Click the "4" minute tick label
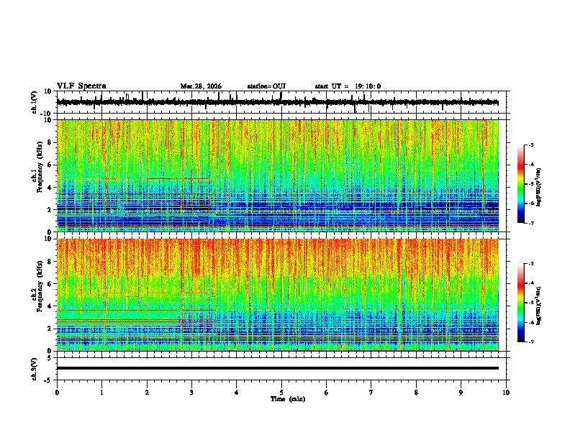 pos(236,393)
